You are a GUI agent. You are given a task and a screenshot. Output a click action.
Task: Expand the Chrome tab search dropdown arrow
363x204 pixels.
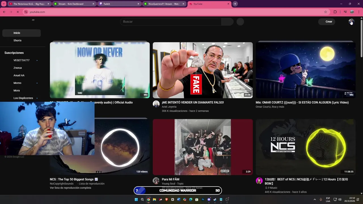[x=4, y=4]
